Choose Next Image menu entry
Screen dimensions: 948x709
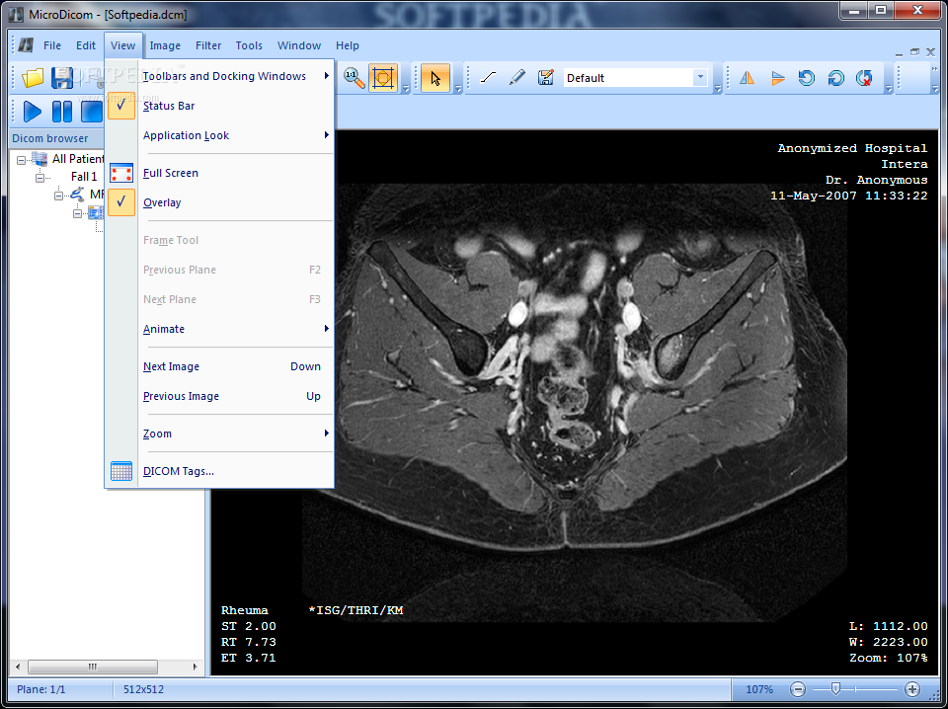219,366
